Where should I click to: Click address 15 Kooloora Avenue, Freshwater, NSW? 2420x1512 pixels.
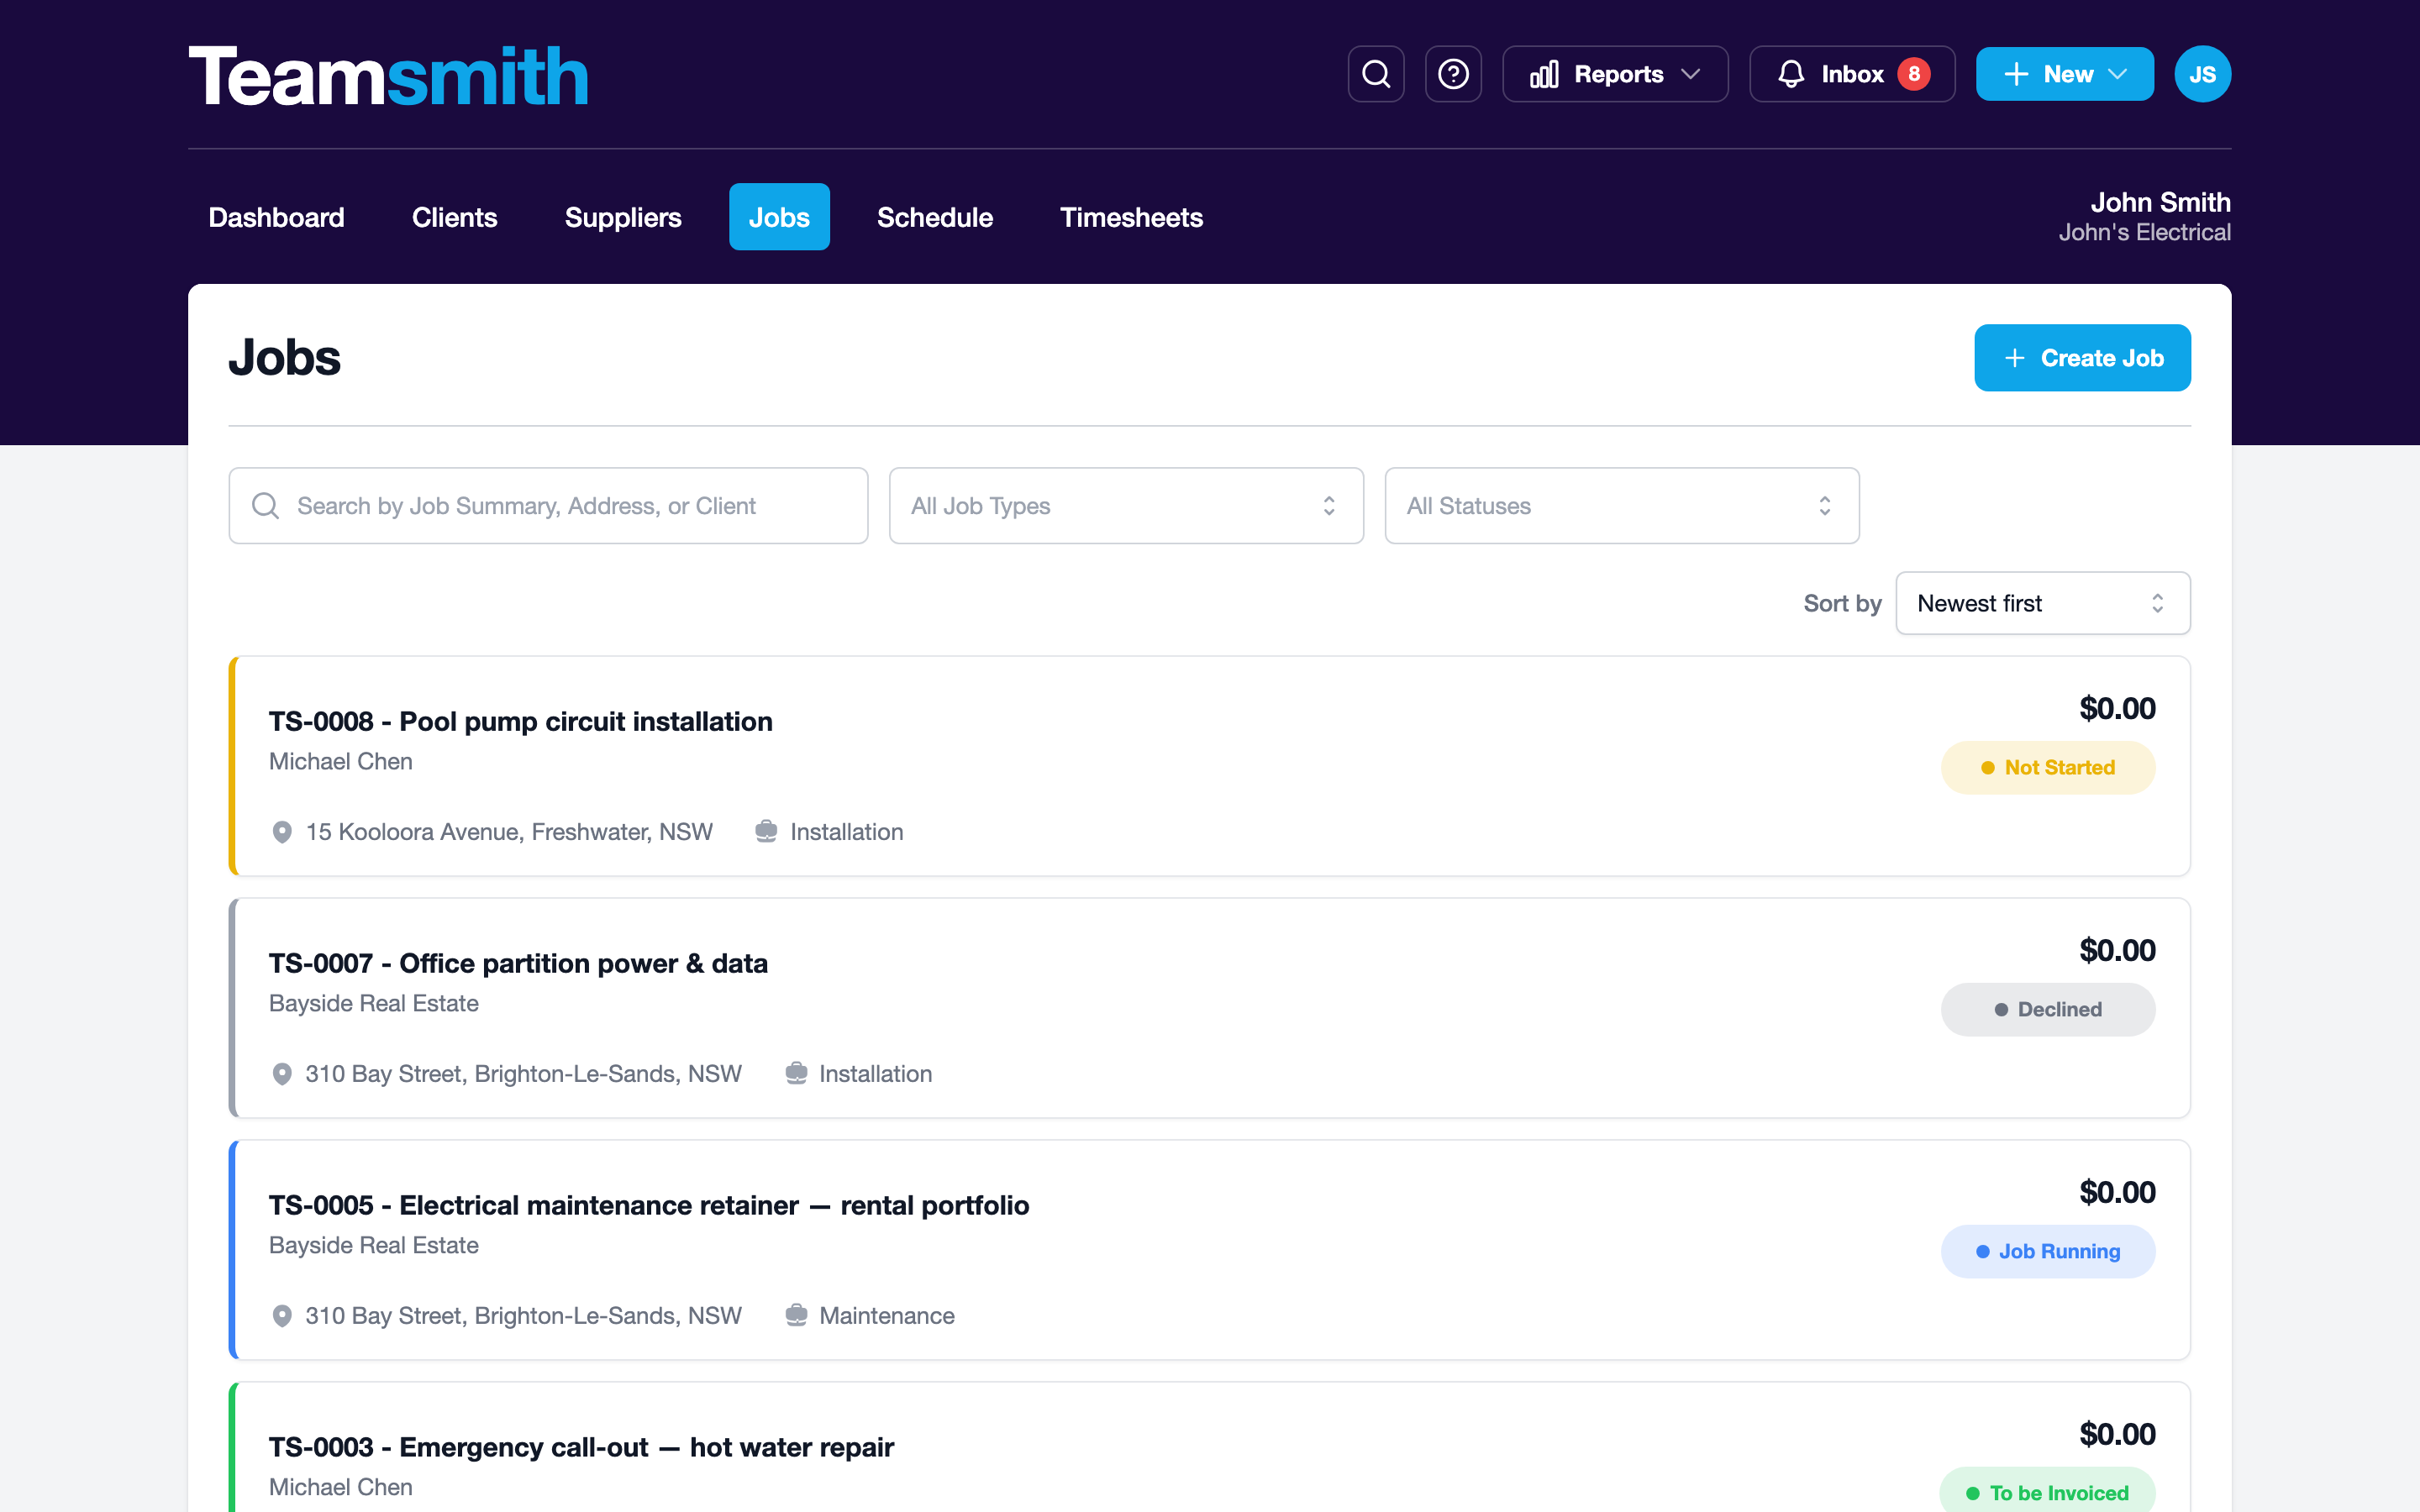coord(509,832)
